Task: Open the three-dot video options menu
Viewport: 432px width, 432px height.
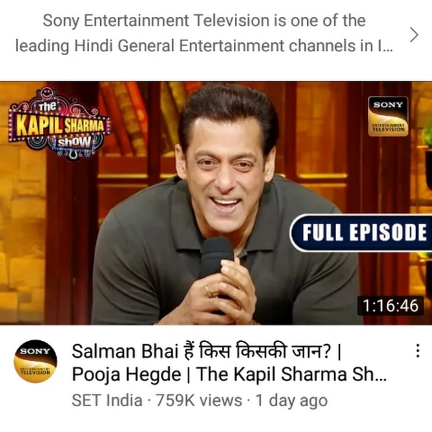Action: 418,351
